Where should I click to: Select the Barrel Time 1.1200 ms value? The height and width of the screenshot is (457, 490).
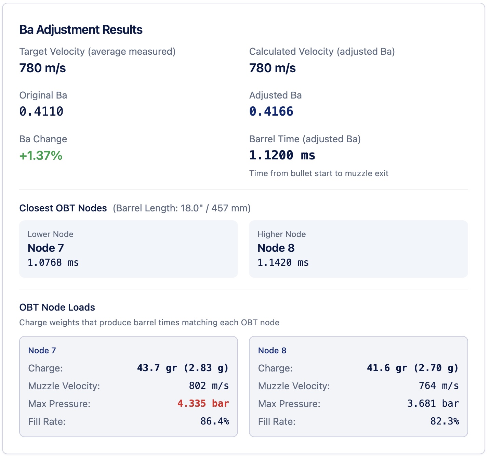282,155
